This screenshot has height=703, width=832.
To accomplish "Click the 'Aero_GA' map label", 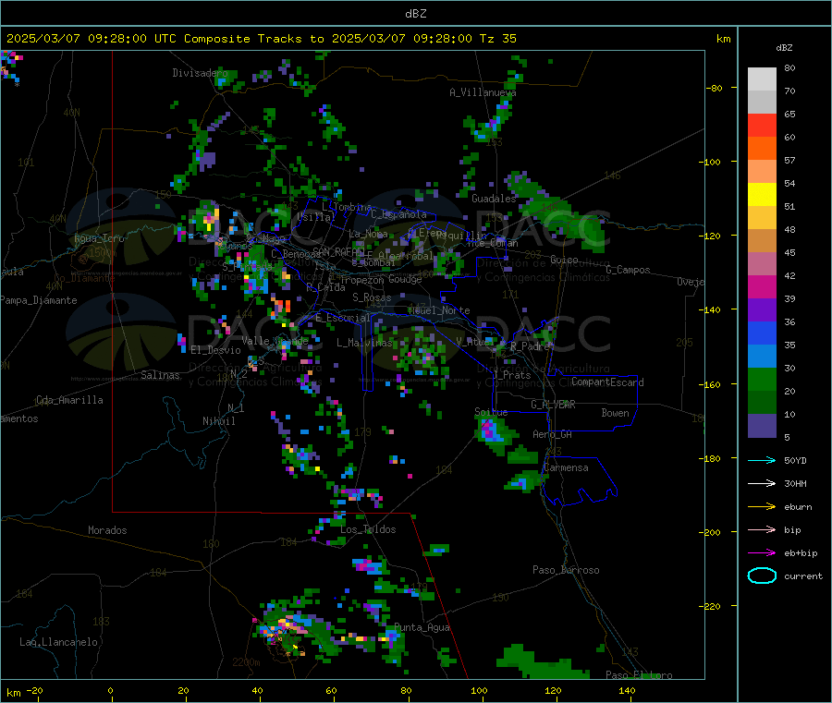I will [x=553, y=434].
